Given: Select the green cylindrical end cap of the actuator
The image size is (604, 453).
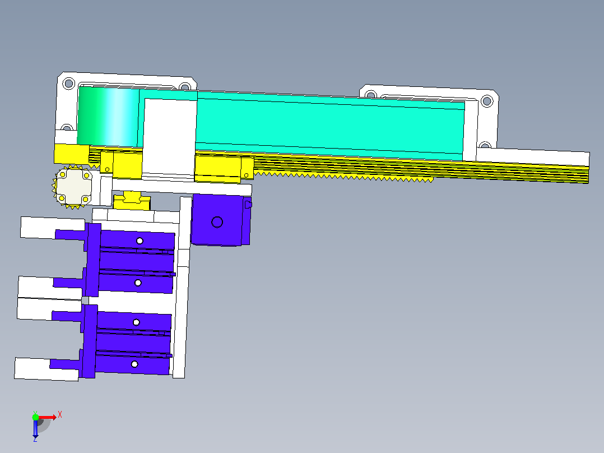Looking at the screenshot, I should point(108,117).
